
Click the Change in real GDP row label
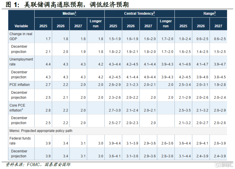[21, 36]
